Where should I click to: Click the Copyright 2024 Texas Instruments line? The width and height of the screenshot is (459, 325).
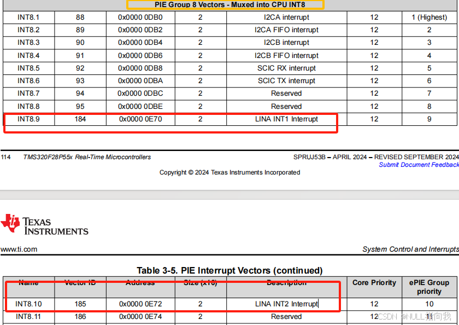[230, 172]
